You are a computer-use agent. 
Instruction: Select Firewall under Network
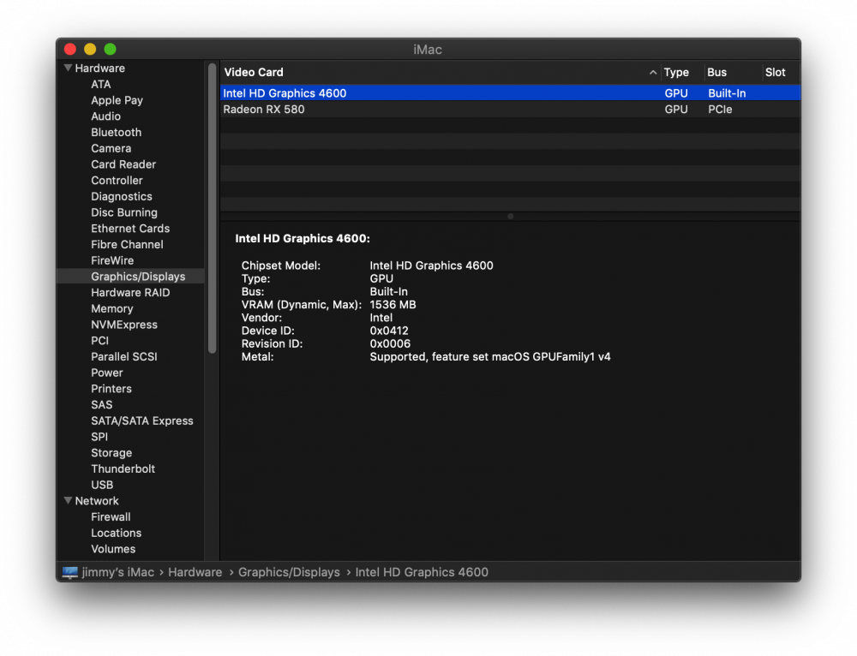coord(111,516)
